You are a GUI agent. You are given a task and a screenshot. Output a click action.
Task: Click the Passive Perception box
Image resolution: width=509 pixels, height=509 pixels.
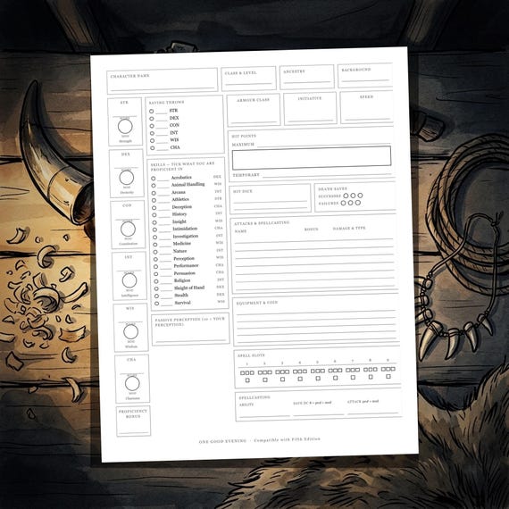(190, 330)
